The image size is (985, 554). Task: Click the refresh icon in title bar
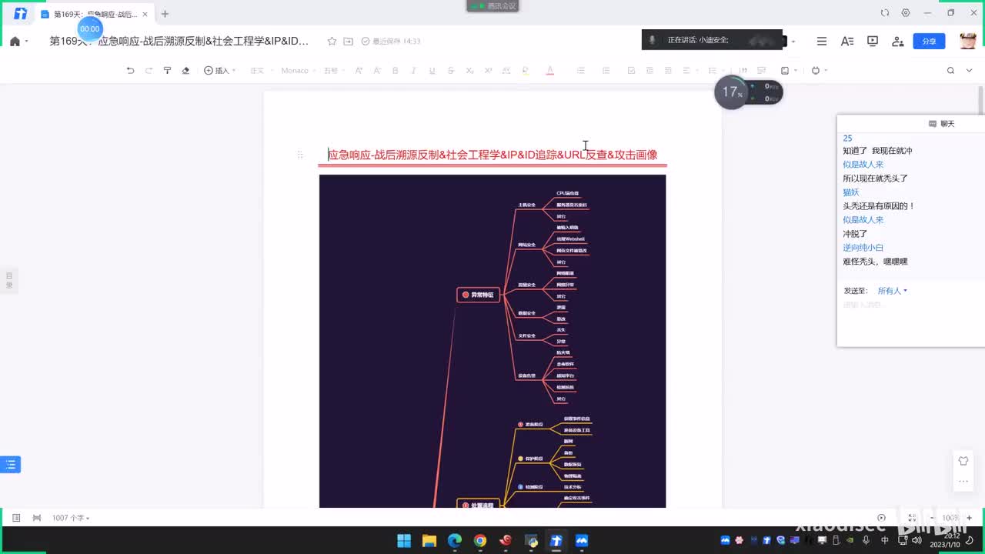pos(885,13)
